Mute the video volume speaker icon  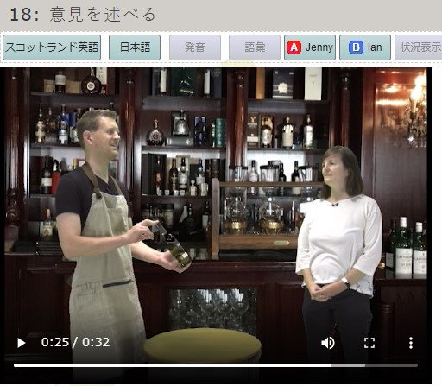[328, 343]
